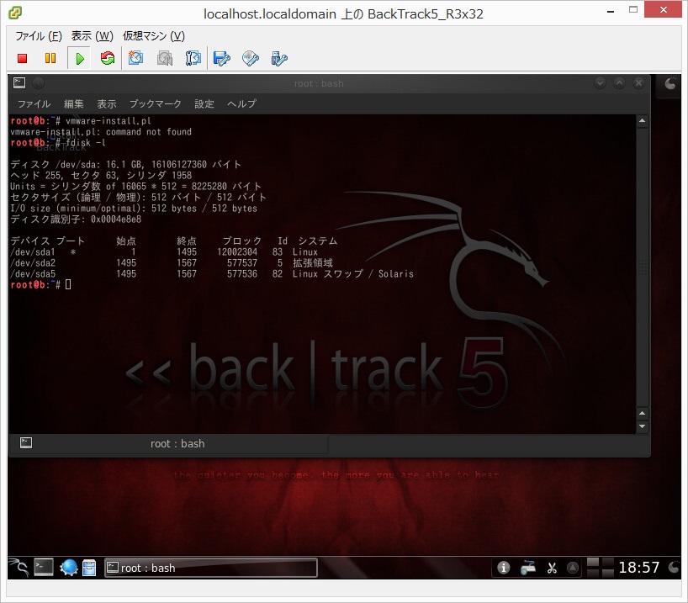Image resolution: width=688 pixels, height=603 pixels.
Task: Take a snapshot of the virtual machine
Action: (x=135, y=58)
